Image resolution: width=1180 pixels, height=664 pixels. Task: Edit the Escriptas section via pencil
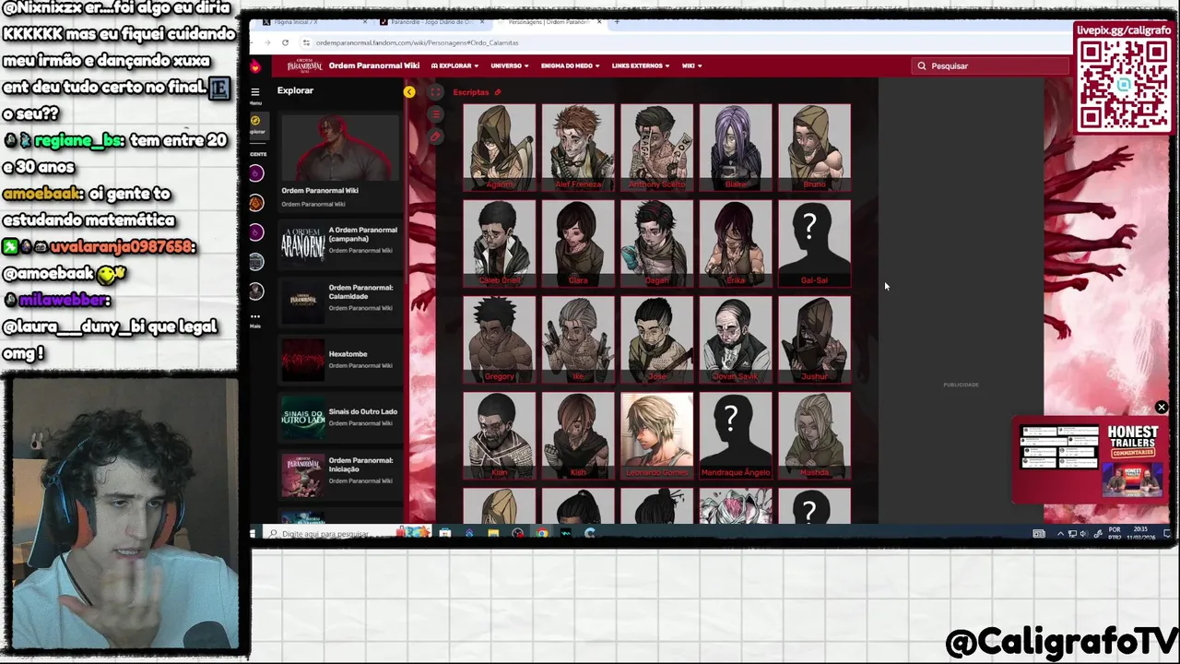pos(498,92)
